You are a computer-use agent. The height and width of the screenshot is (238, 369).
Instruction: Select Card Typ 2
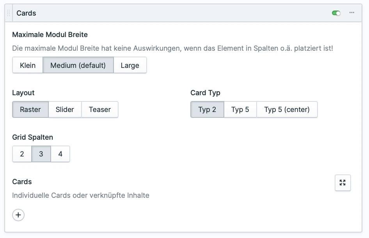tap(207, 110)
